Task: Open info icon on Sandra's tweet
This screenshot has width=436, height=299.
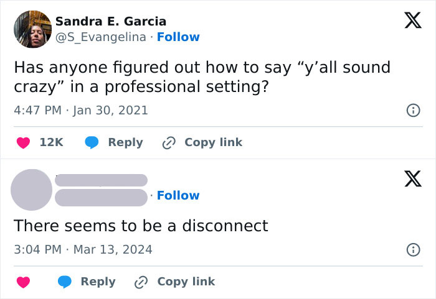Action: click(x=412, y=111)
